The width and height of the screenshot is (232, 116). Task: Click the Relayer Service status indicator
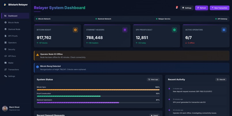(x=163, y=19)
